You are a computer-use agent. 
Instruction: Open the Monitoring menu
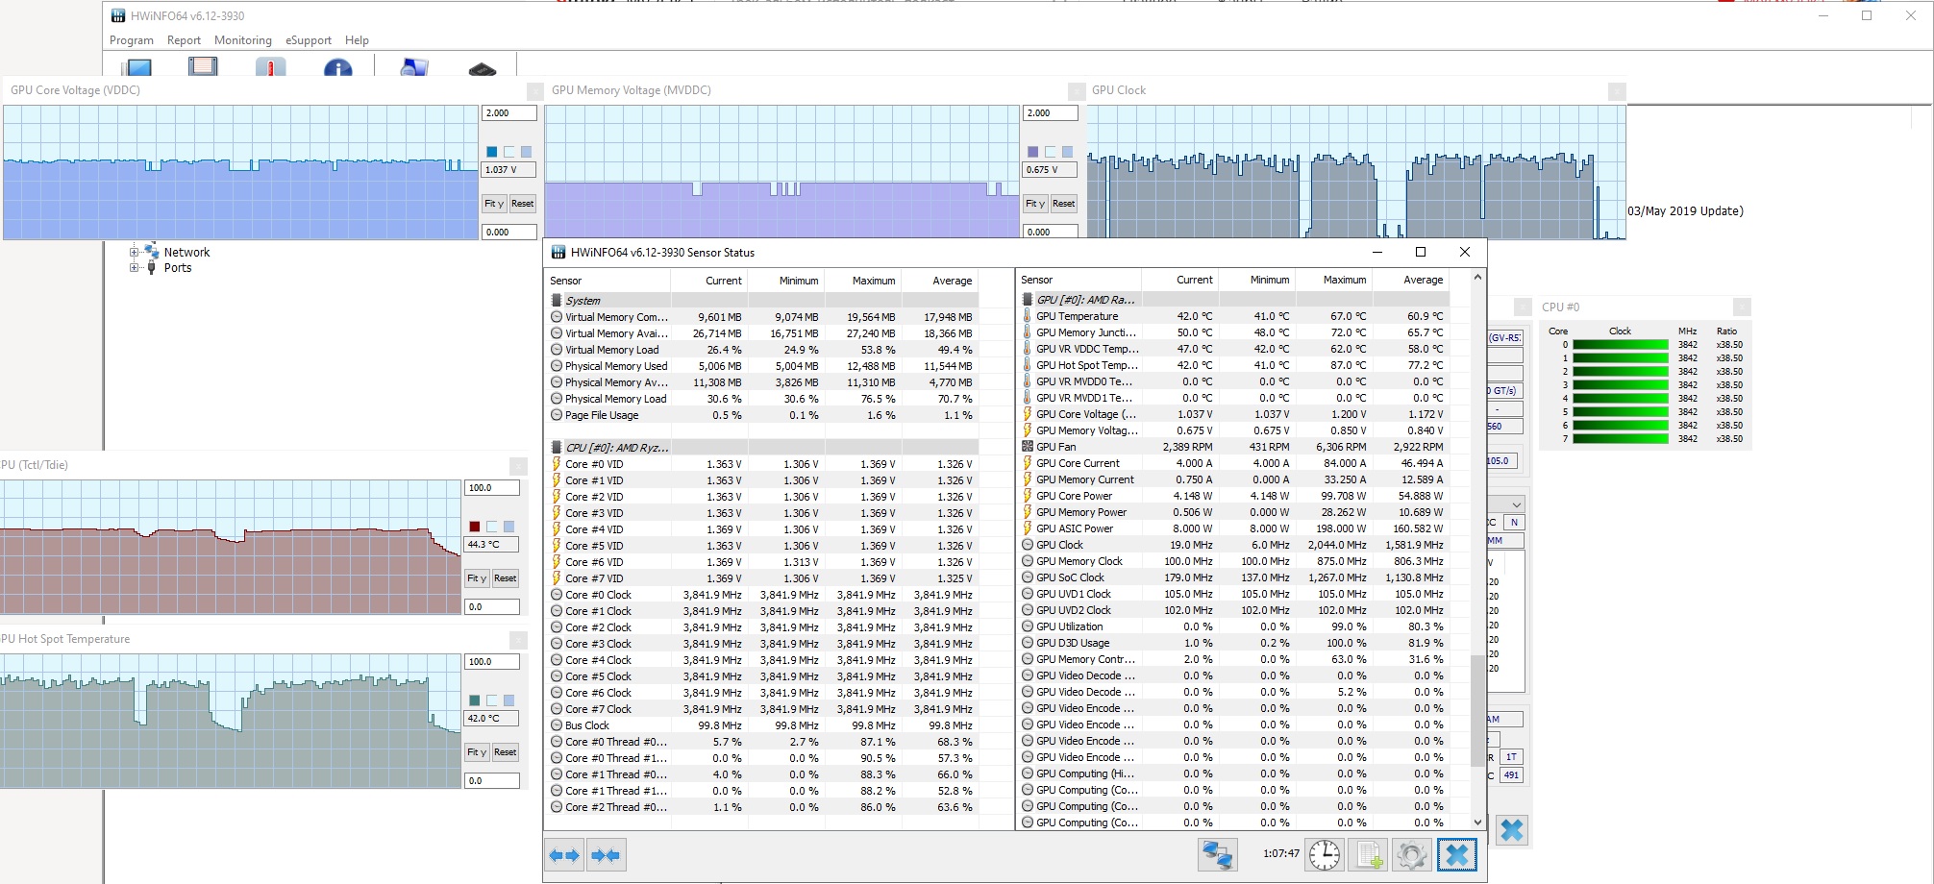tap(242, 40)
